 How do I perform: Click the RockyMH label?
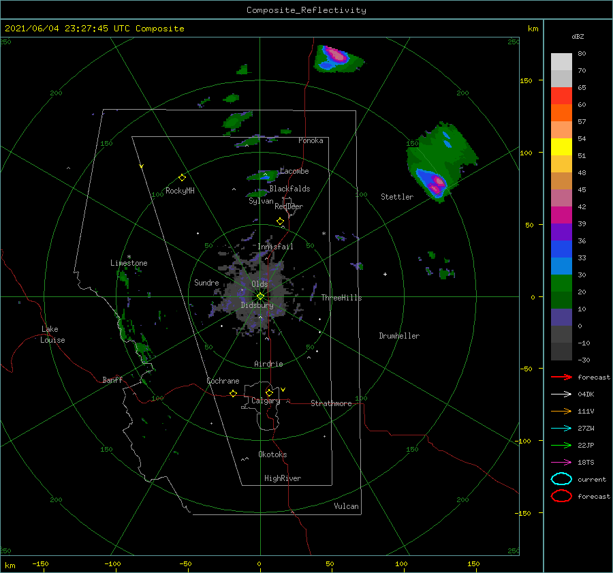coord(180,191)
